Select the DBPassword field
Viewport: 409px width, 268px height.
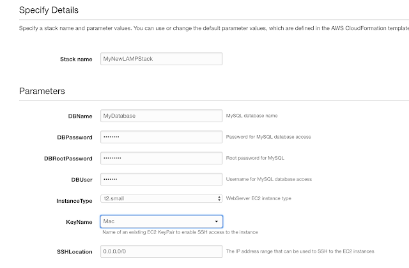pos(161,137)
